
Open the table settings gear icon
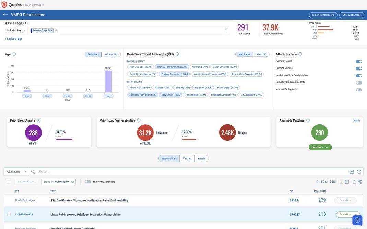360,182
